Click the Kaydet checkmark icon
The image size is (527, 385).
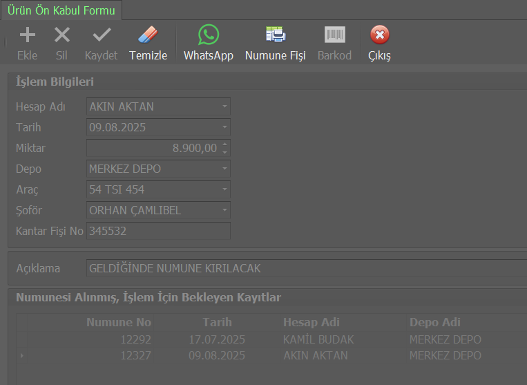[102, 35]
